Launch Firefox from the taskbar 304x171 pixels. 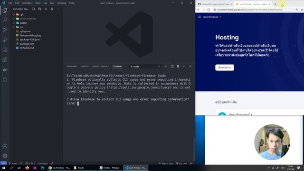pyautogui.click(x=27, y=168)
